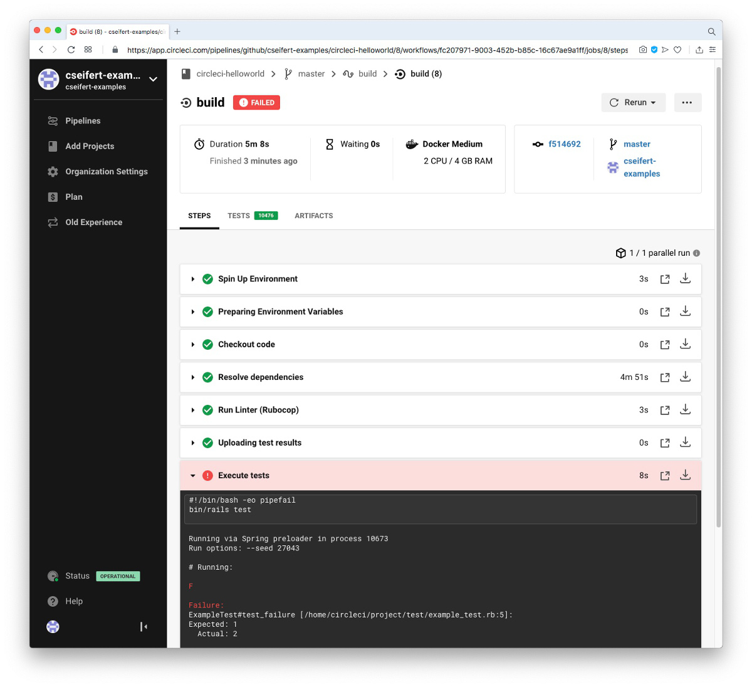Image resolution: width=752 pixels, height=687 pixels.
Task: Download Run Linter (Rubocop) output
Action: click(x=686, y=409)
